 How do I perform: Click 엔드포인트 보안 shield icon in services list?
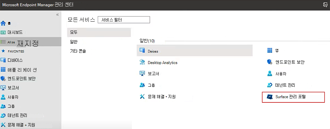tap(270, 62)
